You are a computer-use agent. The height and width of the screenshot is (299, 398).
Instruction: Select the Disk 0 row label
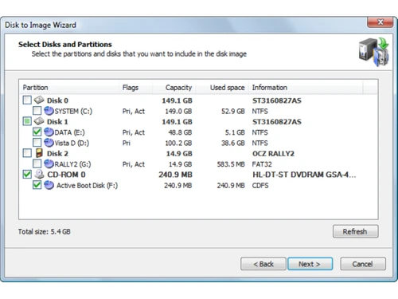[x=57, y=100]
